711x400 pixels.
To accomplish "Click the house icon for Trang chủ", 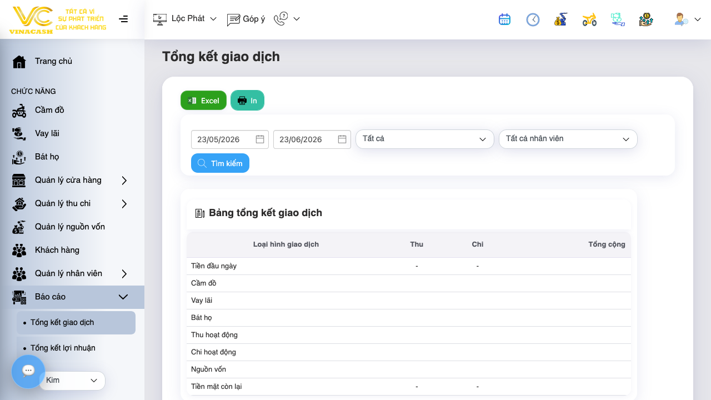I will point(19,61).
